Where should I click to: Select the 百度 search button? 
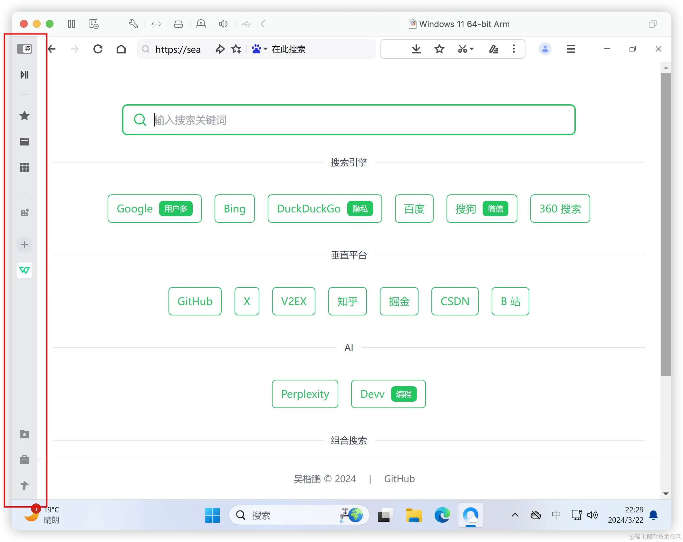(x=414, y=209)
